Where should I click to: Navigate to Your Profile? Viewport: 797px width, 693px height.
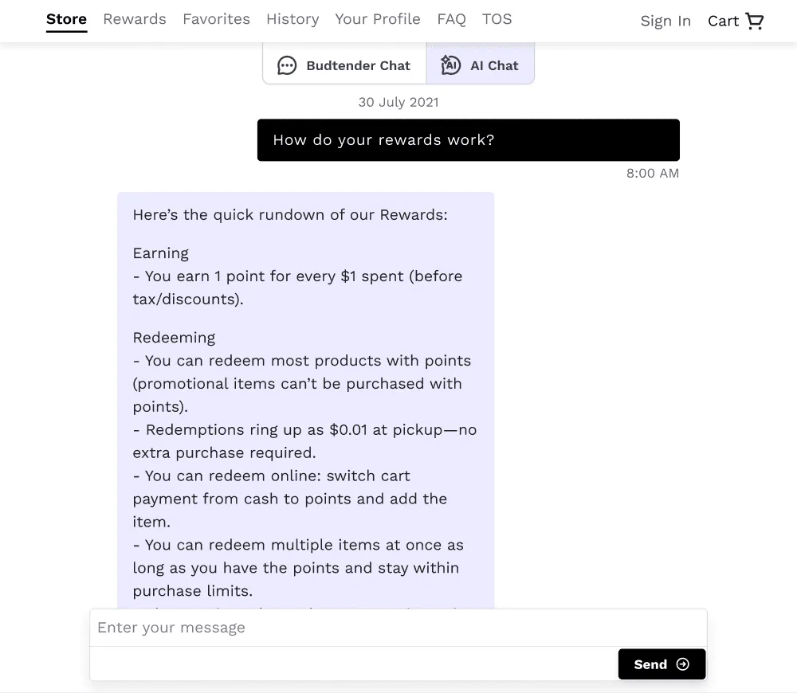point(378,19)
